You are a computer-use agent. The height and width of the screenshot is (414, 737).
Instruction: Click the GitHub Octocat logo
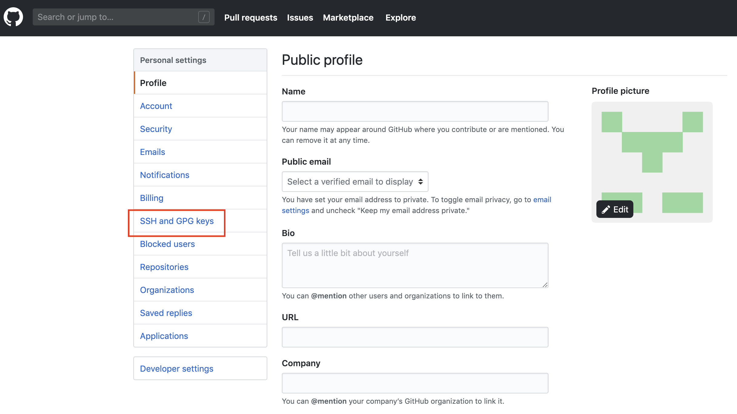click(13, 17)
